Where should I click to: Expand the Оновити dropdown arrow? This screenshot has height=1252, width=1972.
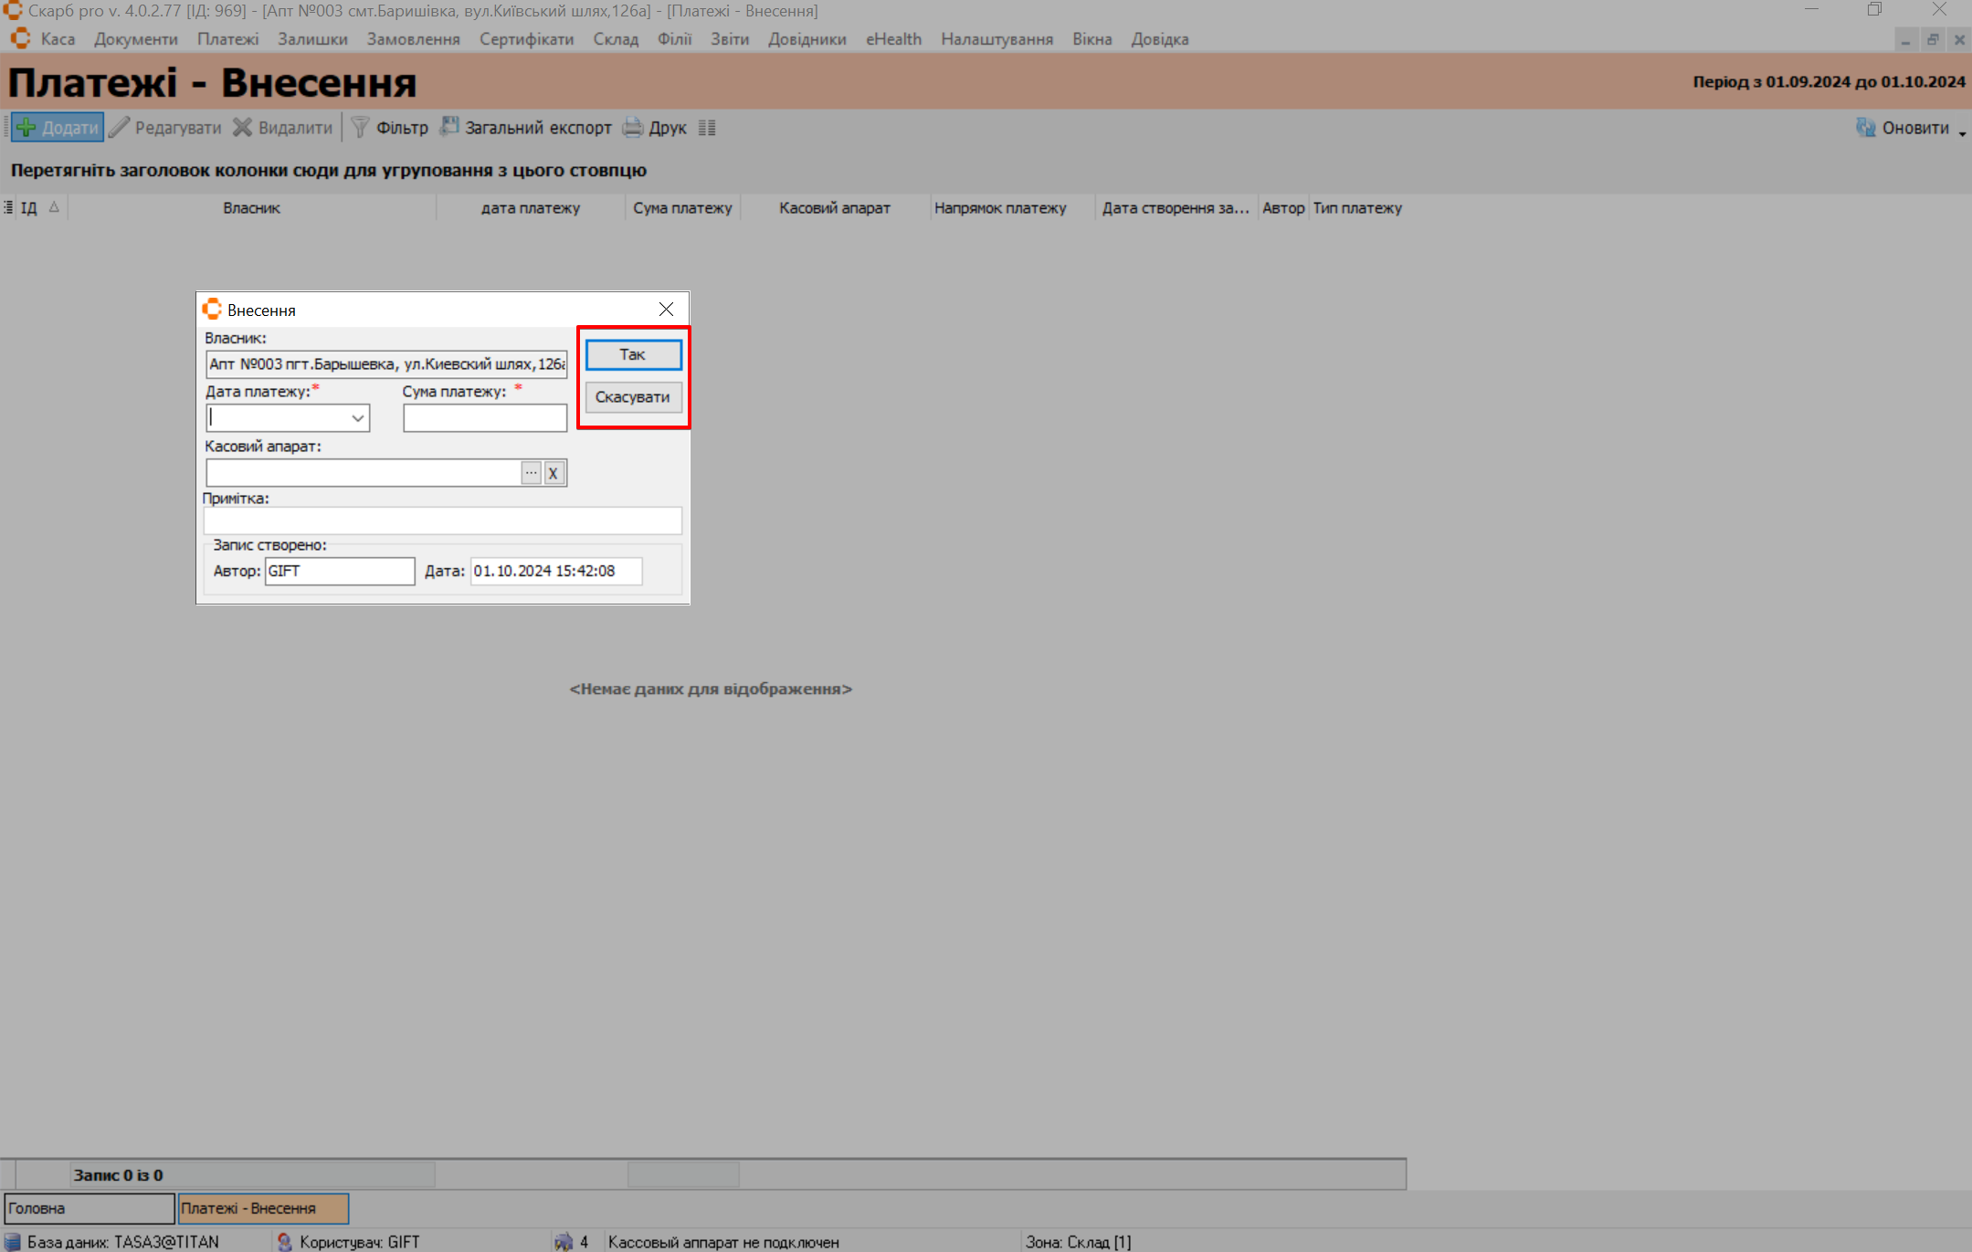pyautogui.click(x=1962, y=133)
